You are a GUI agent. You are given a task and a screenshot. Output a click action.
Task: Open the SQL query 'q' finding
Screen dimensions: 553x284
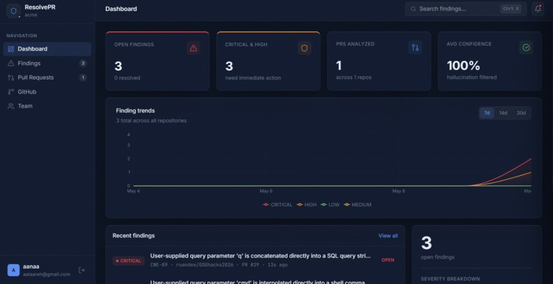[x=260, y=256]
